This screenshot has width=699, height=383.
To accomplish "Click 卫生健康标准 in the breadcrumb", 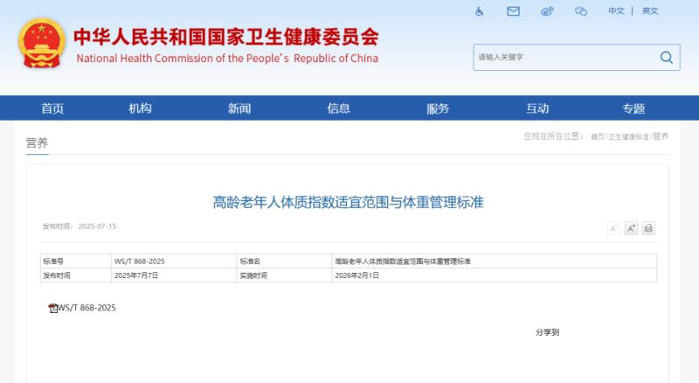I will [x=628, y=137].
